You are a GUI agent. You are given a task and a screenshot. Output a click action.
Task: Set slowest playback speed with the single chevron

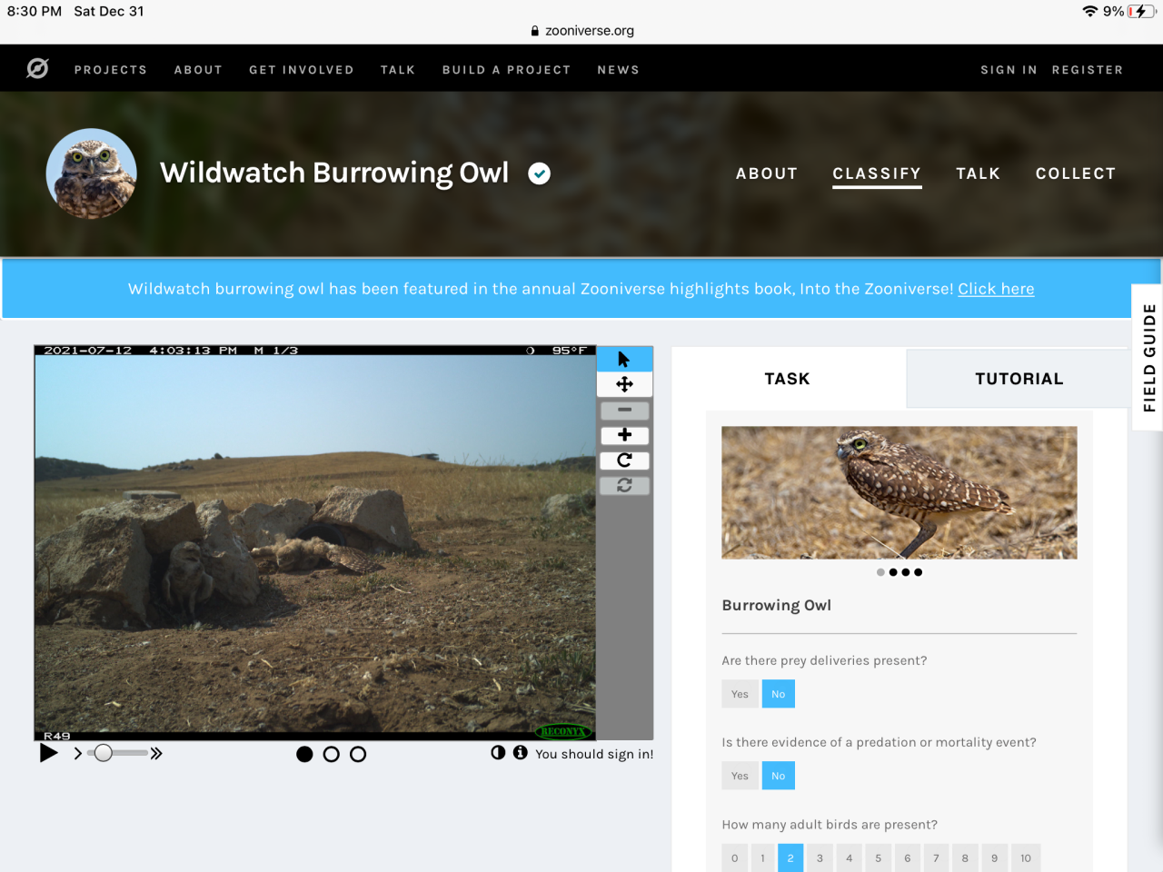point(78,753)
